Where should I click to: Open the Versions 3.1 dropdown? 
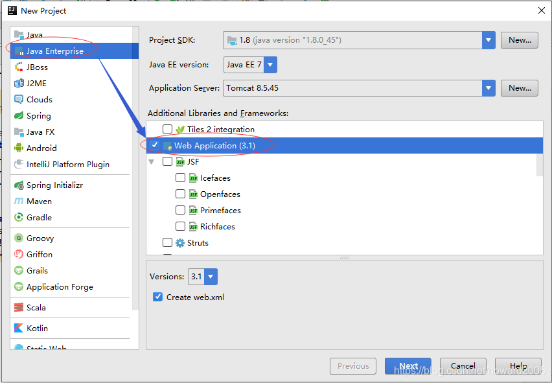click(211, 277)
